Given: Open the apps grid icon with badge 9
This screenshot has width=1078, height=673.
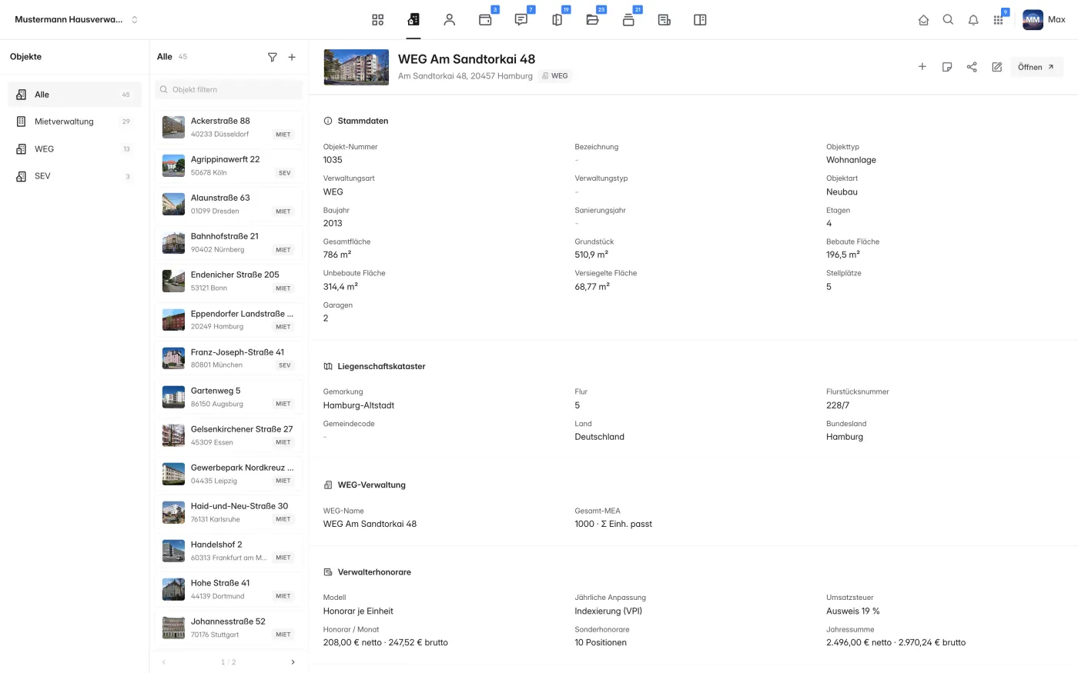Looking at the screenshot, I should (x=998, y=20).
